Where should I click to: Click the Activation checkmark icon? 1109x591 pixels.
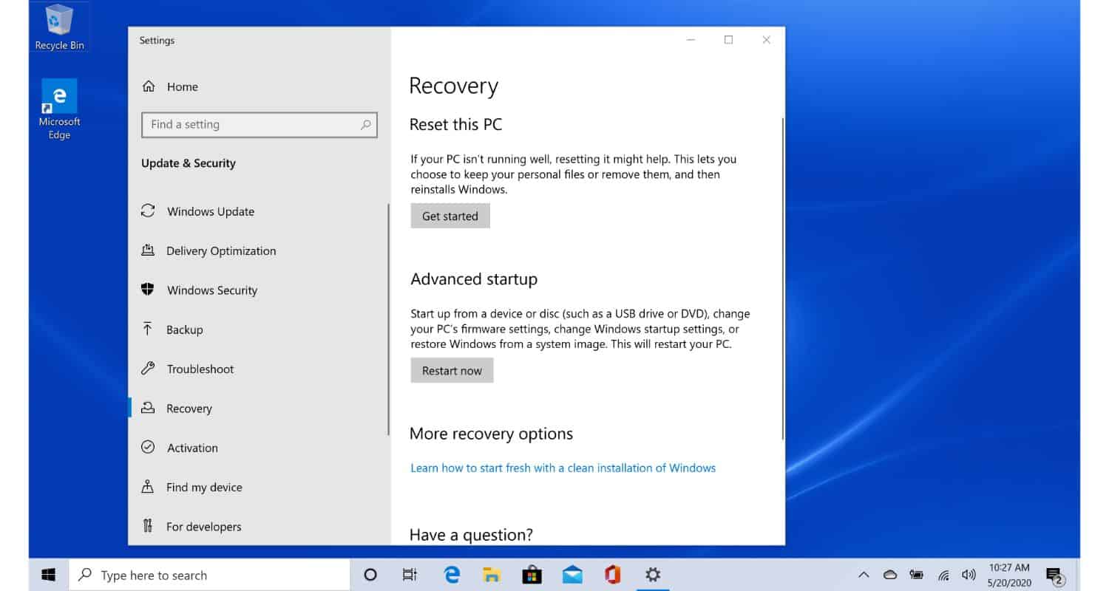tap(148, 447)
